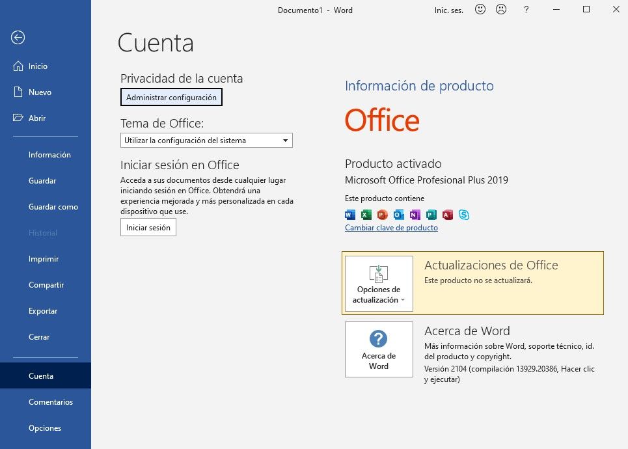The image size is (628, 449).
Task: Select Exportar in the sidebar
Action: [x=43, y=311]
